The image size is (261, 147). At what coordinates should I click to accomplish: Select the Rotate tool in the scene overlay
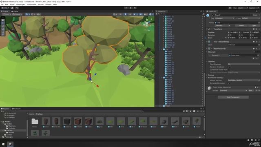[x=3, y=26]
